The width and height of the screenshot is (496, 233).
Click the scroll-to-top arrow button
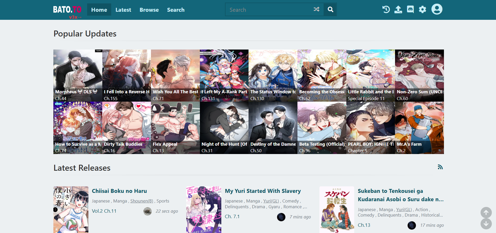click(x=486, y=212)
